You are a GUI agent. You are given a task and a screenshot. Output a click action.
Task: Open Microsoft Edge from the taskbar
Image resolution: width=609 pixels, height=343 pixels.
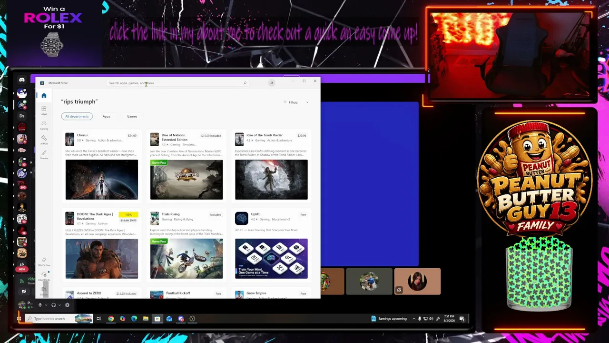[x=134, y=319]
